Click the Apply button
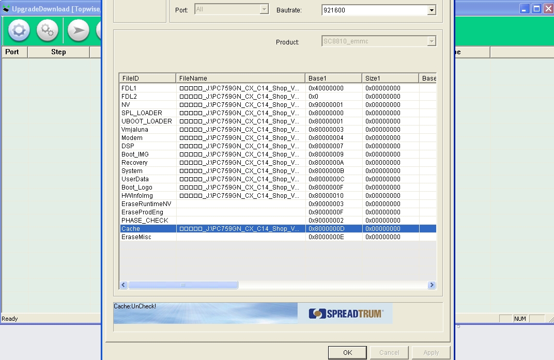This screenshot has width=554, height=360. pos(430,353)
